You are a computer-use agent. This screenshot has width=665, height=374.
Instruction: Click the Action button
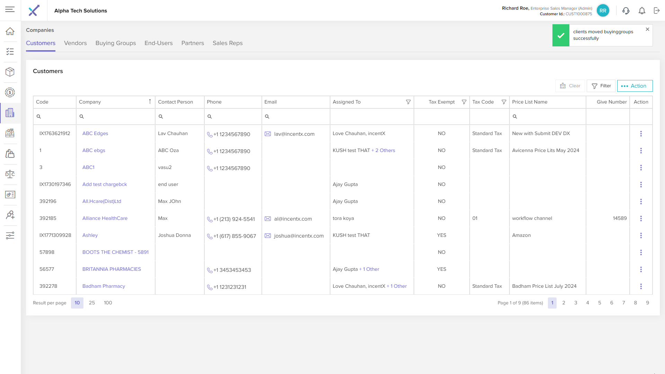tap(635, 86)
